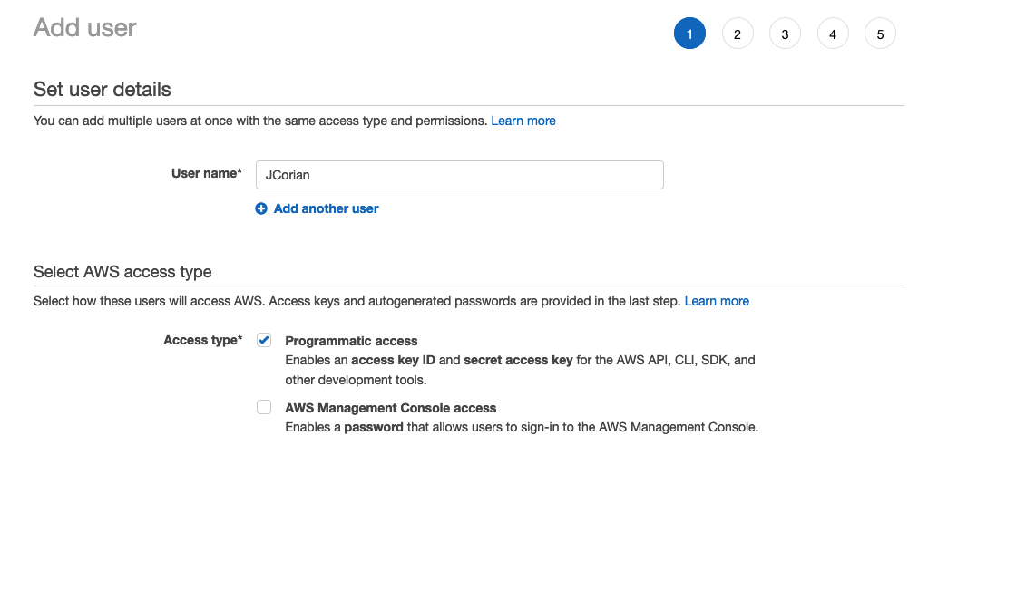Click the Select AWS access type heading

pyautogui.click(x=122, y=271)
